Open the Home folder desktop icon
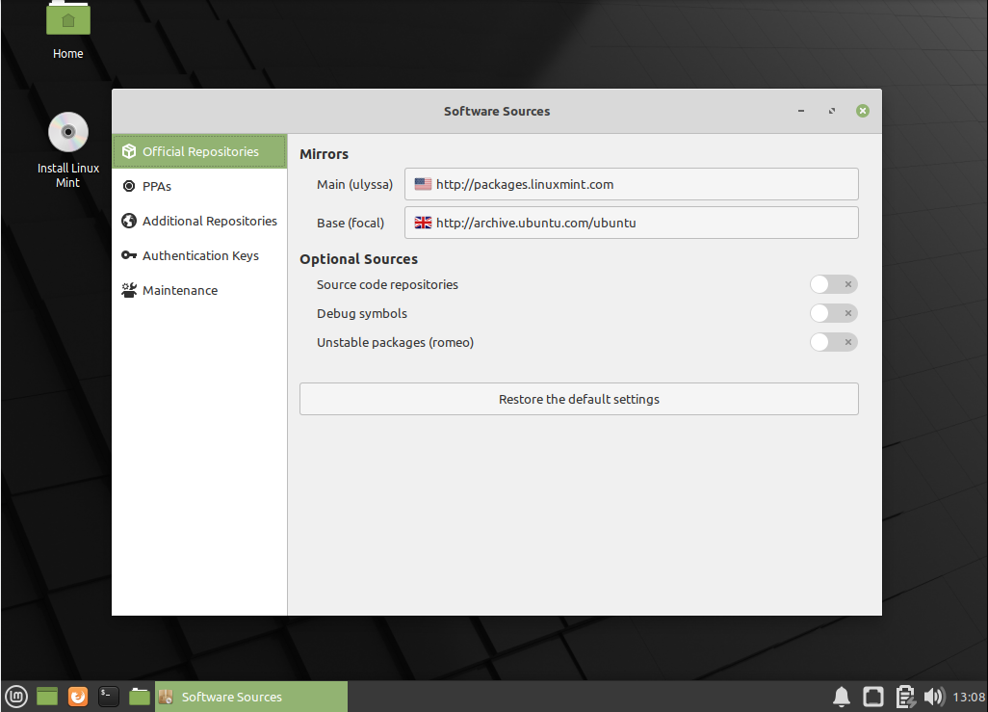 coord(68,30)
